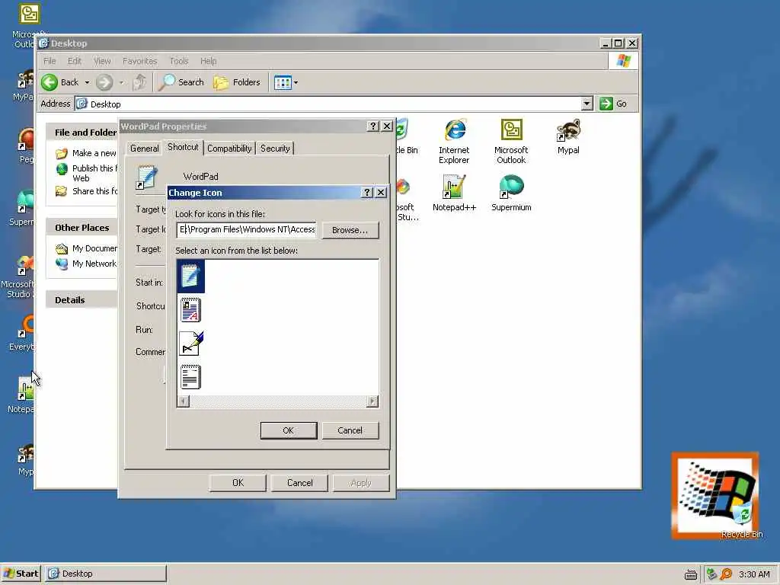Click the icon file path field
780x585 pixels.
247,229
